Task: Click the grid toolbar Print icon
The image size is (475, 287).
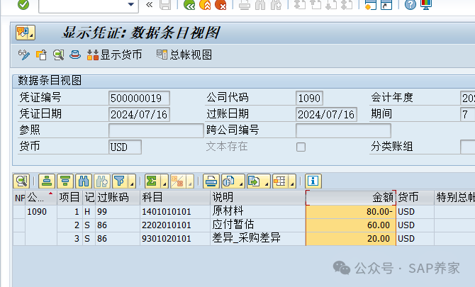Action: (x=211, y=181)
